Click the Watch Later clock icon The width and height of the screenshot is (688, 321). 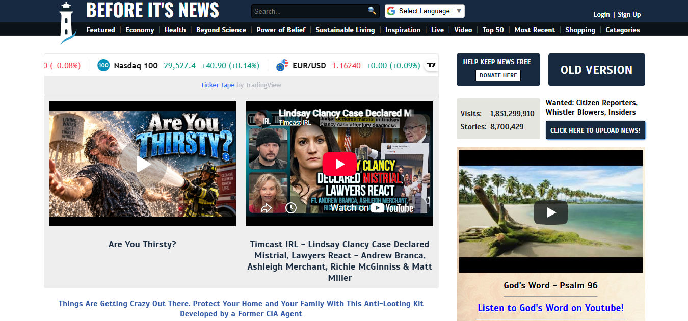click(x=291, y=207)
